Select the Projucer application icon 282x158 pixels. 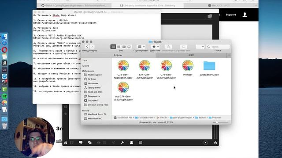click(x=188, y=68)
